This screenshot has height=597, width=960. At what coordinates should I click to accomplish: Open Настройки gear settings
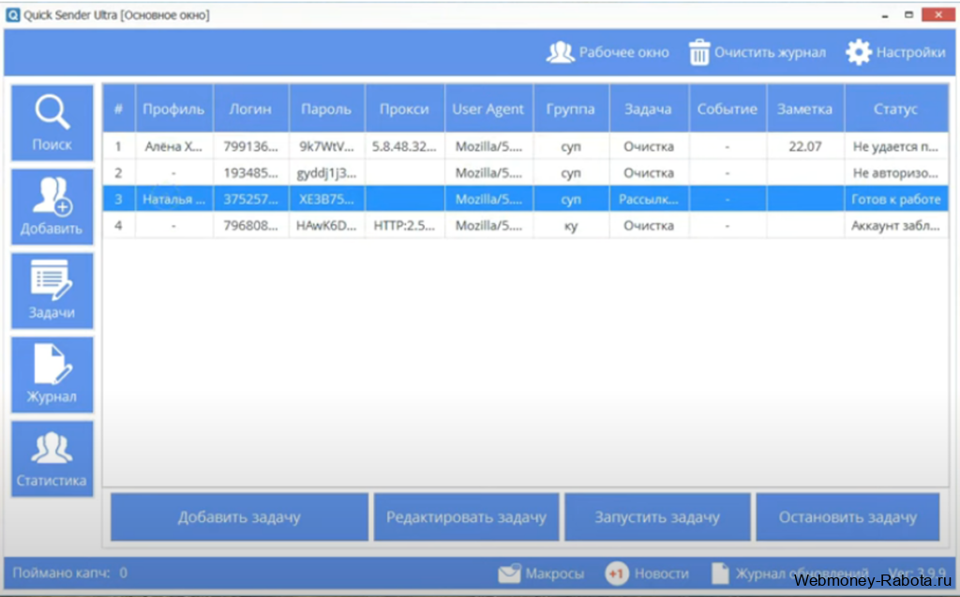coord(859,52)
